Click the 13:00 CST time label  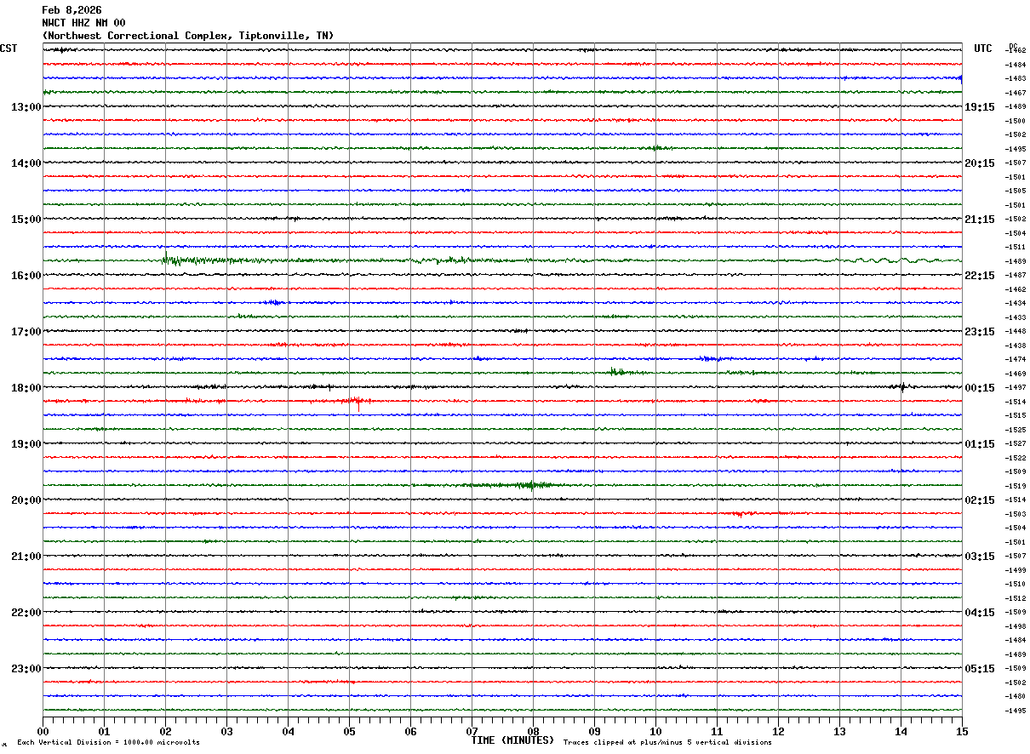click(26, 107)
